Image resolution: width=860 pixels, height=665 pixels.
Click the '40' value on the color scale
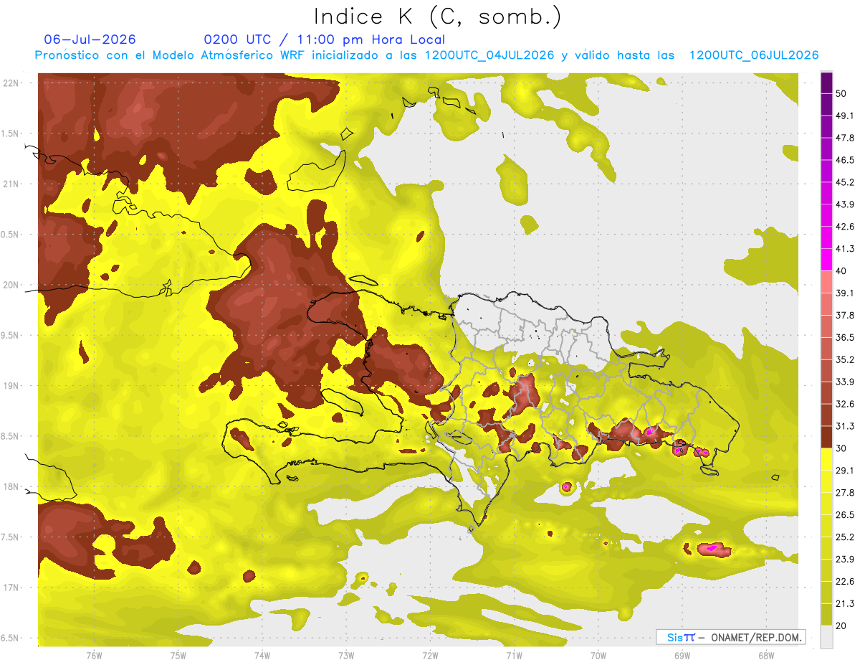tap(841, 271)
